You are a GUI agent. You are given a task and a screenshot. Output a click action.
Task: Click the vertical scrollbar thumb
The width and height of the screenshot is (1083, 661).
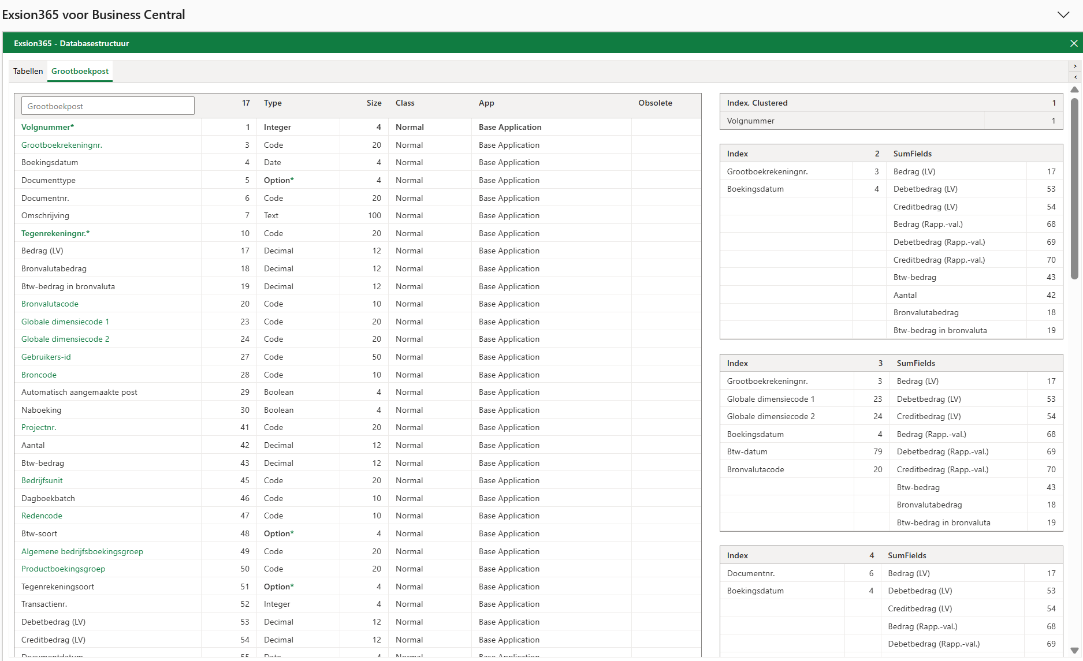click(x=1074, y=189)
